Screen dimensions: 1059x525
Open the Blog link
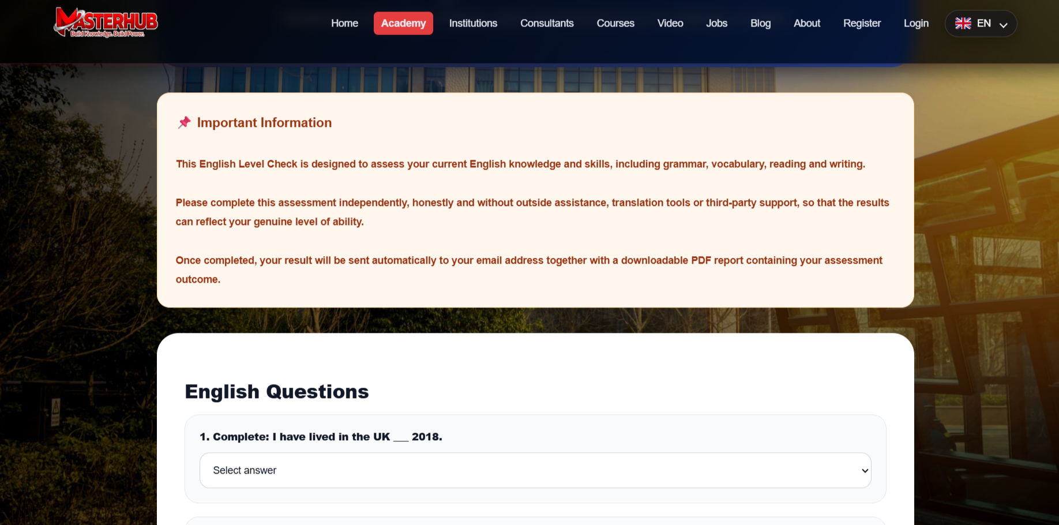[x=760, y=23]
